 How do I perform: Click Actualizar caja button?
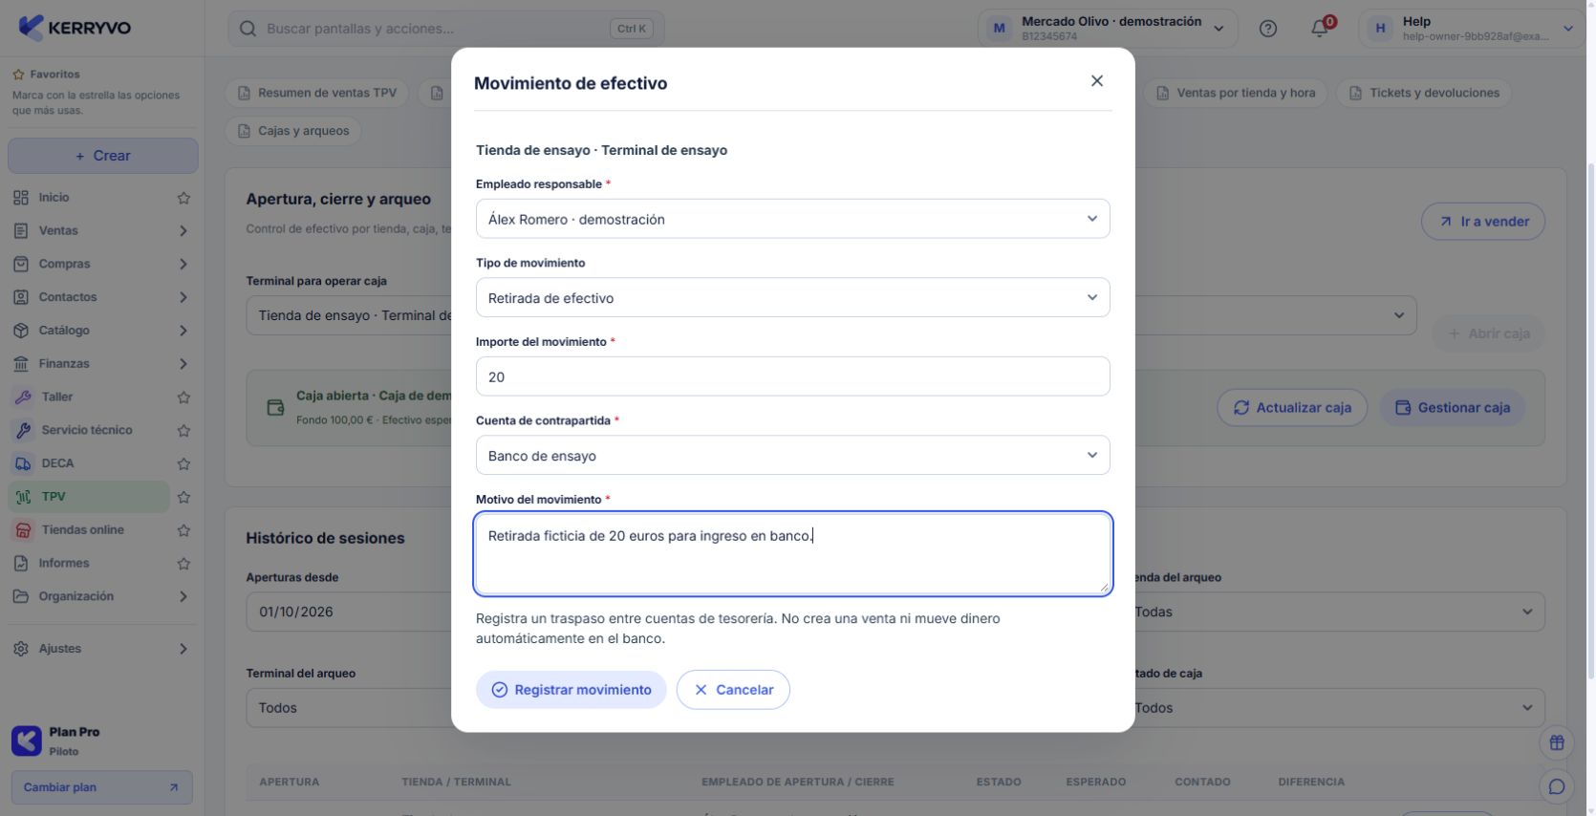click(1292, 408)
